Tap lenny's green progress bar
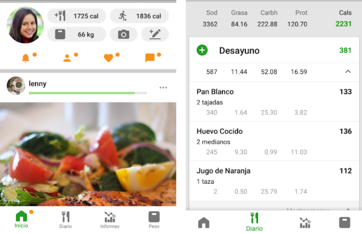Image resolution: width=362 pixels, height=234 pixels. click(x=88, y=93)
